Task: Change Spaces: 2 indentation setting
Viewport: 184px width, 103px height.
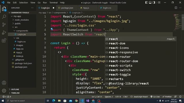Action: 109,97
